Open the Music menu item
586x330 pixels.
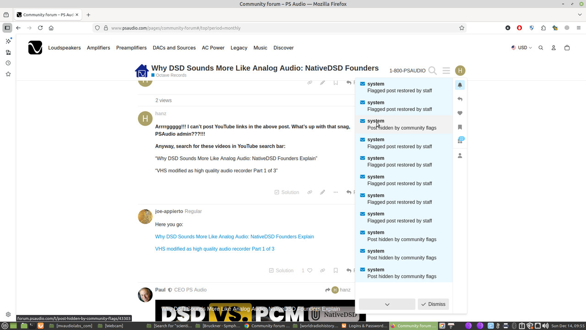[x=260, y=48]
